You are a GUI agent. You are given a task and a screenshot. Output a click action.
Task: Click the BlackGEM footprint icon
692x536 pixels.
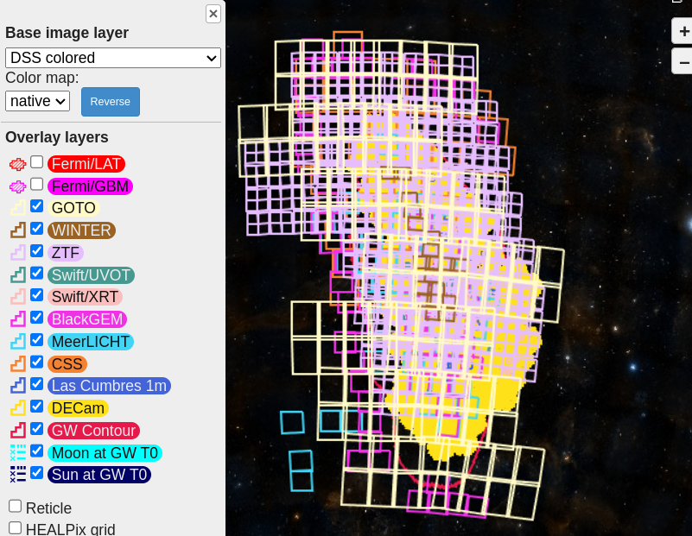[18, 319]
